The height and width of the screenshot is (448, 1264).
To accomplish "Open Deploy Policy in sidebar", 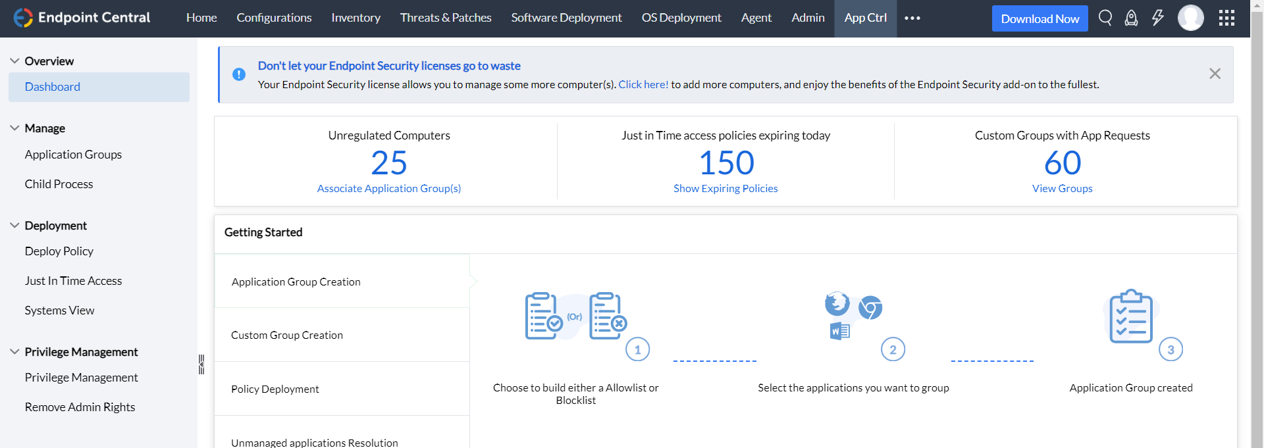I will point(59,251).
